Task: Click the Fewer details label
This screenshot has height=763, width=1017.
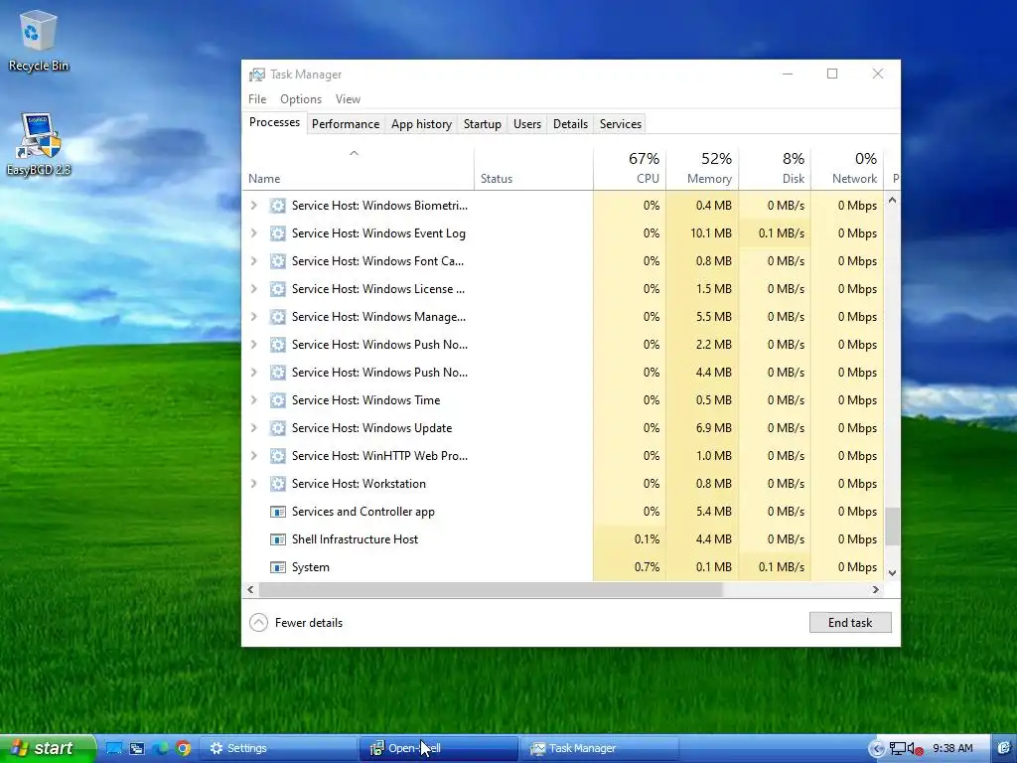Action: 309,623
